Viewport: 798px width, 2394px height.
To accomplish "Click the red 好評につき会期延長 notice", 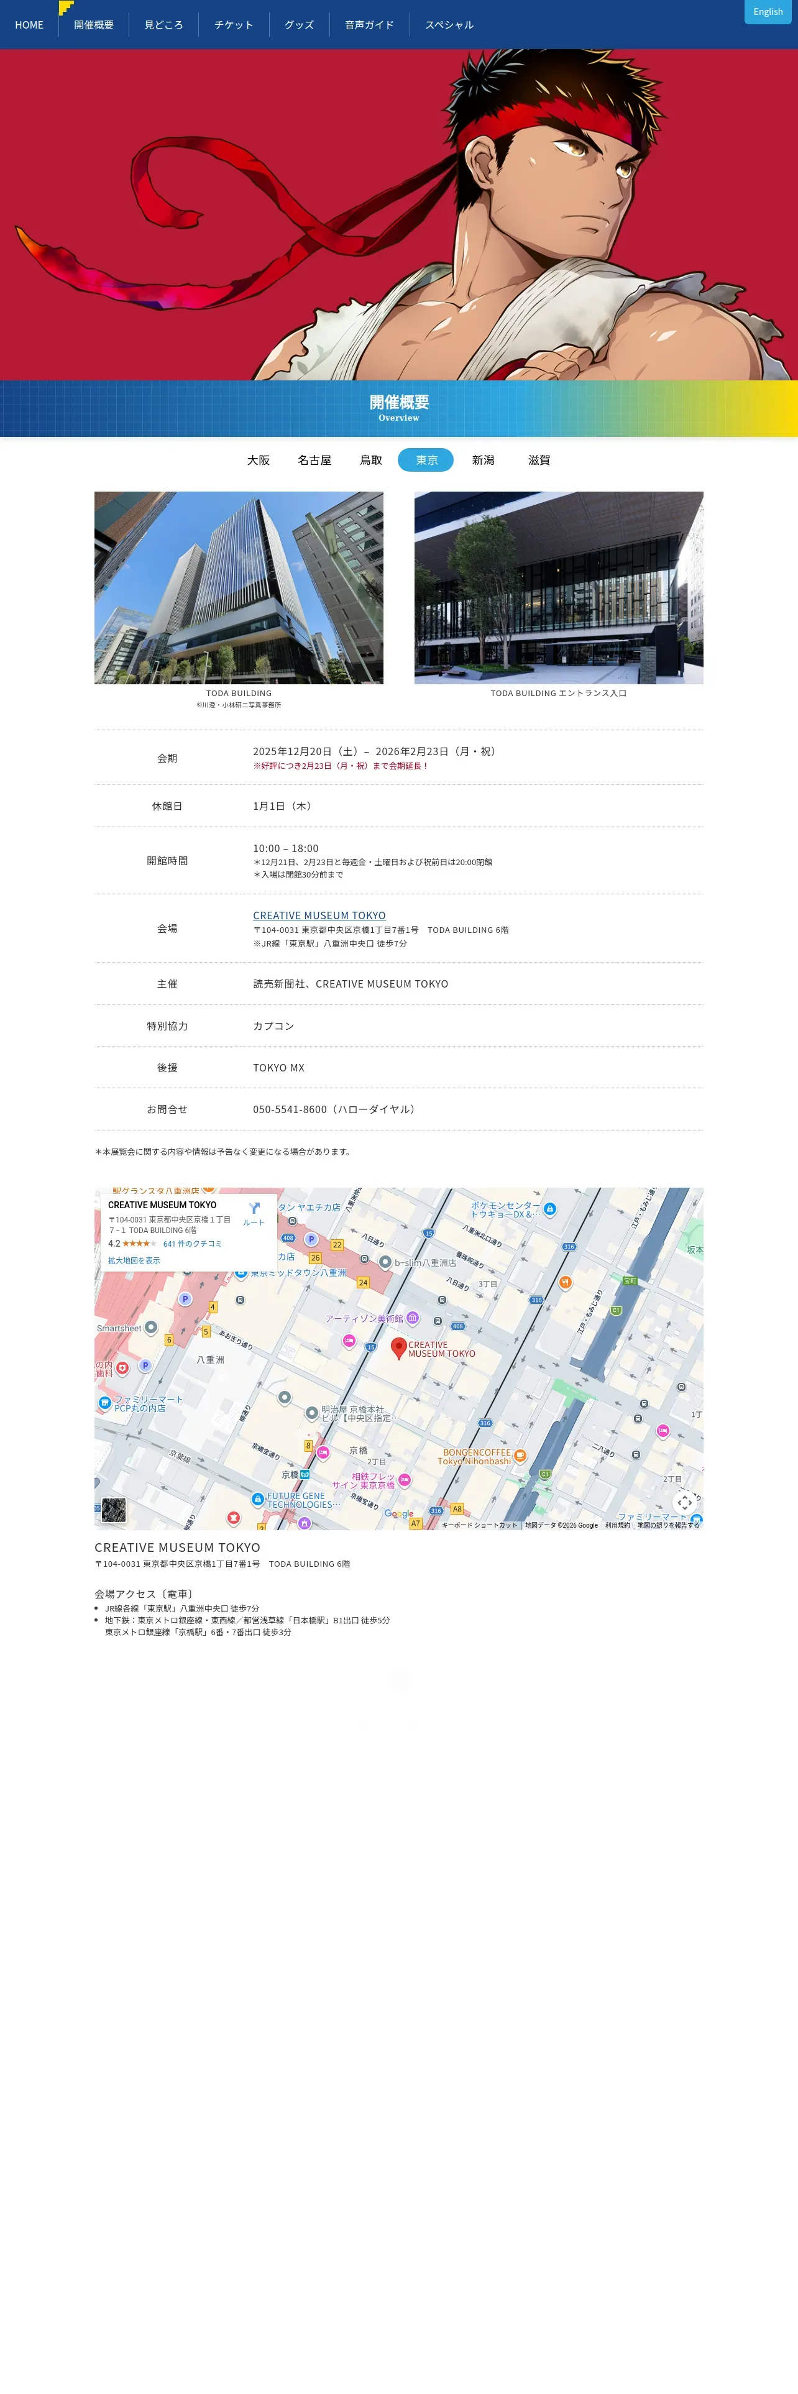I will coord(341,766).
